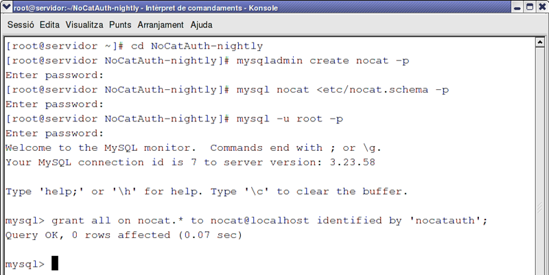Click the block cursor at mysql prompt
The image size is (549, 275).
[x=55, y=263]
